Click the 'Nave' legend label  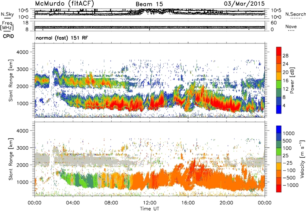[291, 26]
